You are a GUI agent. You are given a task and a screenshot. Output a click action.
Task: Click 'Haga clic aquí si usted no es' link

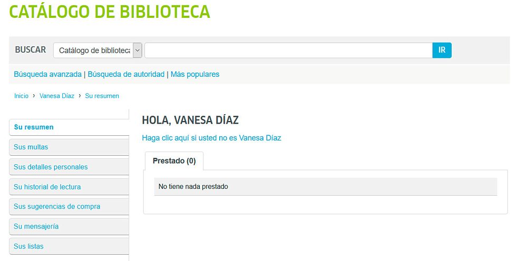pyautogui.click(x=190, y=138)
